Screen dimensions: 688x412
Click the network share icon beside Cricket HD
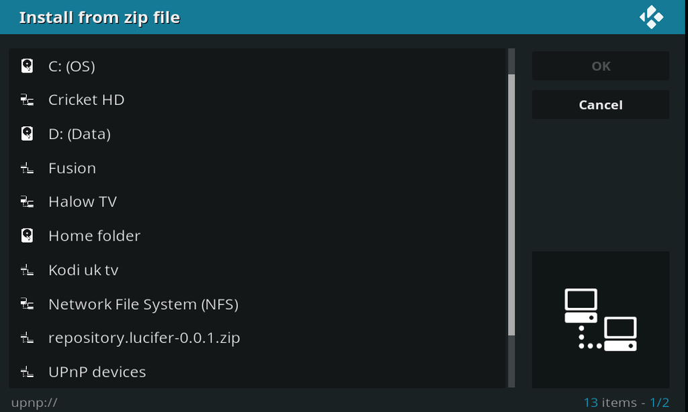(x=27, y=100)
